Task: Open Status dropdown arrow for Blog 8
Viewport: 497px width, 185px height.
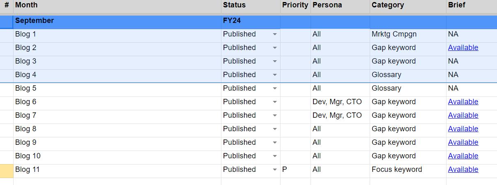Action: tap(275, 129)
